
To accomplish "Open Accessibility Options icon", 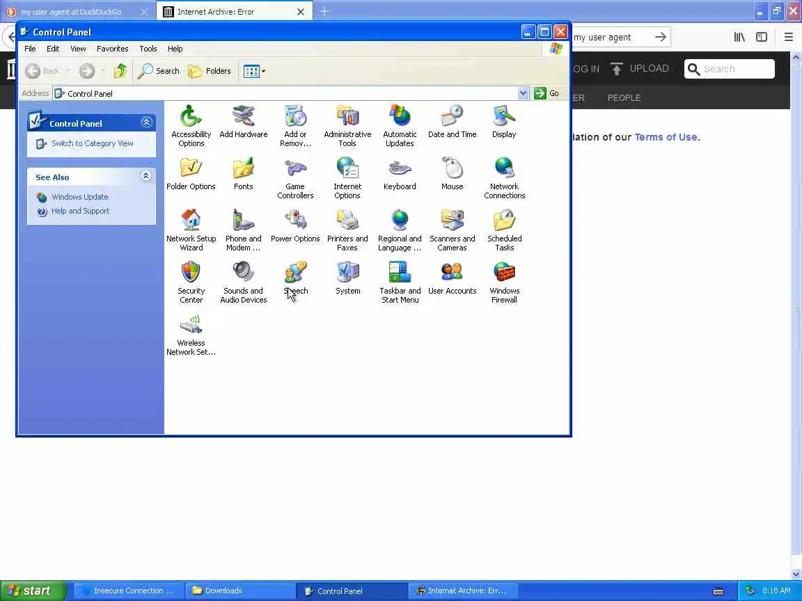I will tap(191, 125).
